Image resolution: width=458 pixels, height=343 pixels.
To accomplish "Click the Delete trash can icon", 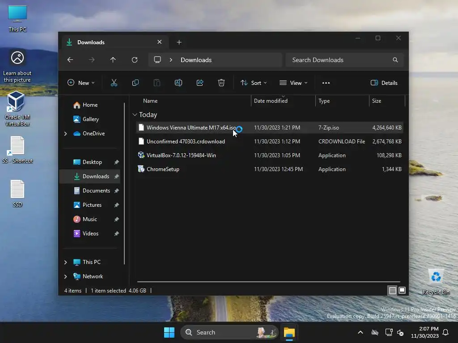I will point(221,83).
